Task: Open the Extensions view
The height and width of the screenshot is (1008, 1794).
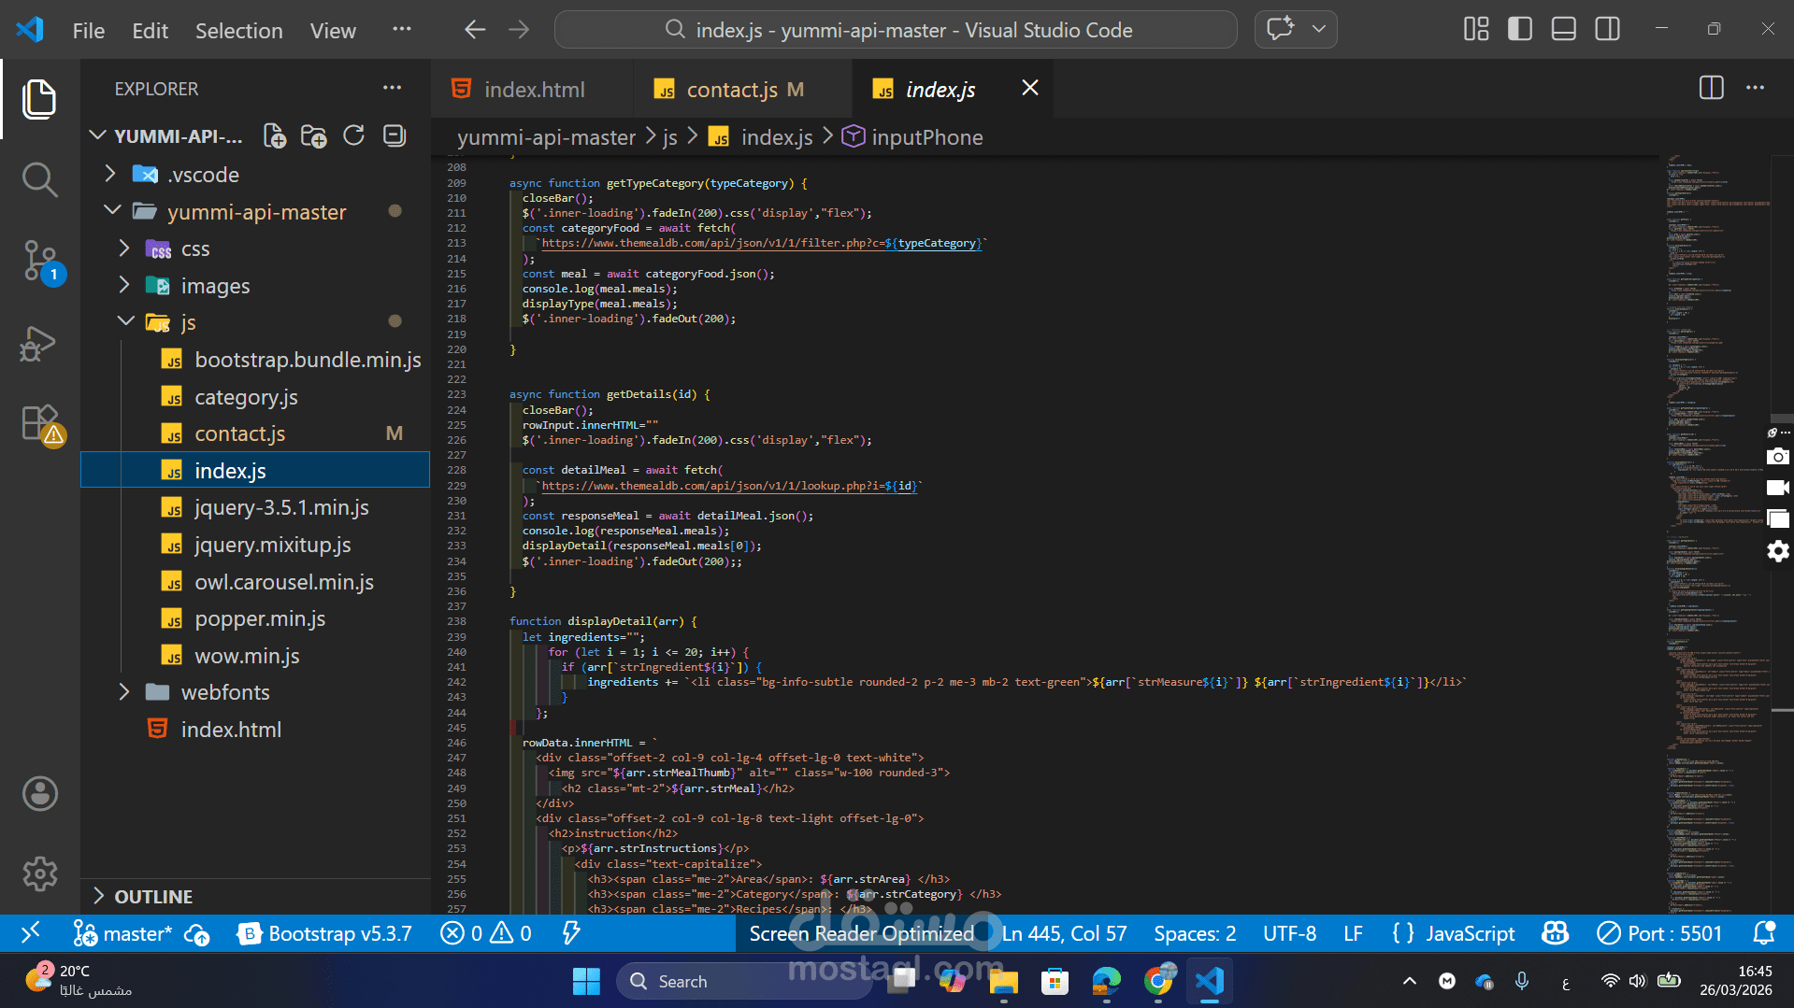Action: pos(39,423)
